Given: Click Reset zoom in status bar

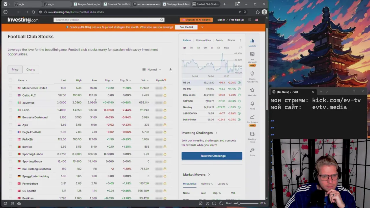Looking at the screenshot, I should 229,203.
